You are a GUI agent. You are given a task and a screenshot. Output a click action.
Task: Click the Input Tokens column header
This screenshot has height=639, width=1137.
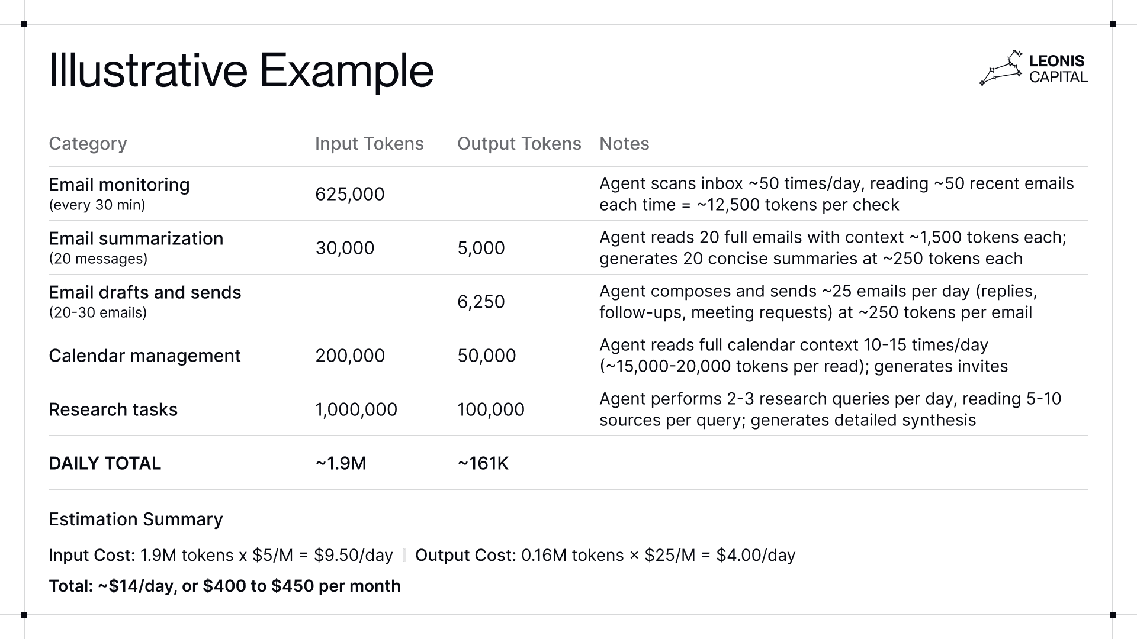pos(369,144)
